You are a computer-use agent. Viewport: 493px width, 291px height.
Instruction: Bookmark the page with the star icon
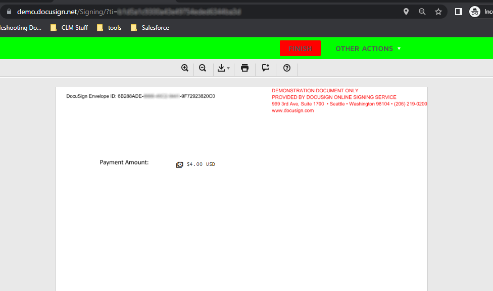coord(438,11)
